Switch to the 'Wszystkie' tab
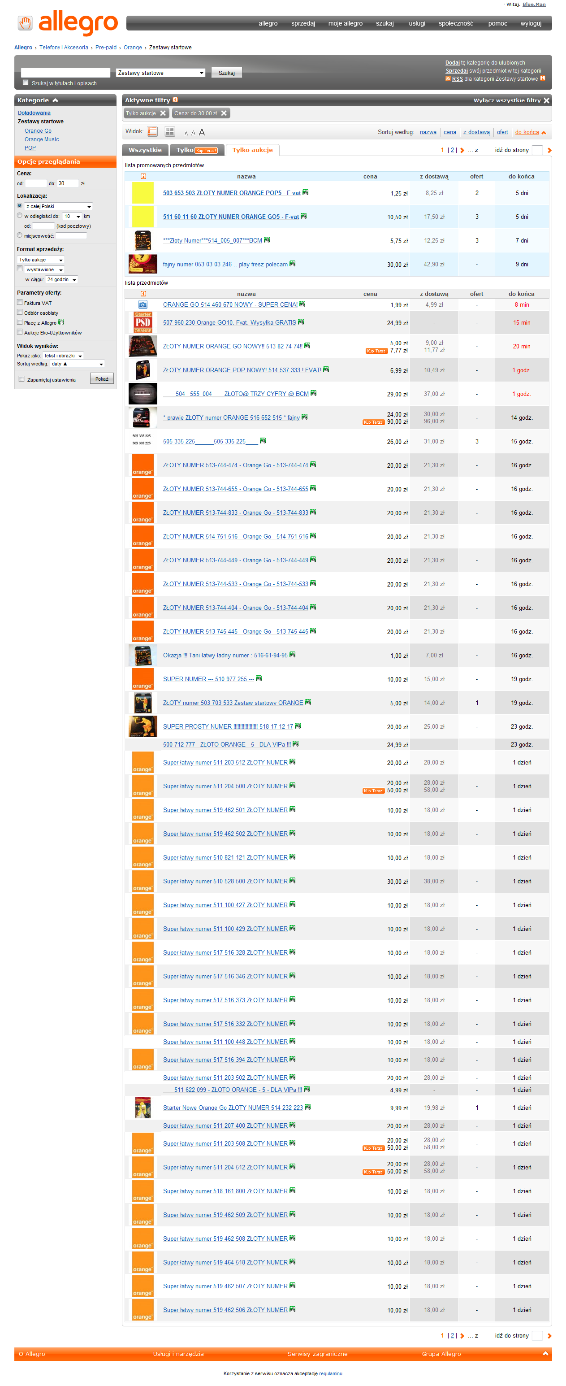This screenshot has height=1386, width=566. tap(145, 150)
